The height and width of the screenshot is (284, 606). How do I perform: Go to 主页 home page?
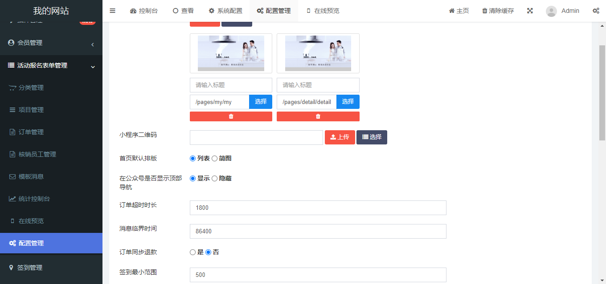tap(459, 11)
